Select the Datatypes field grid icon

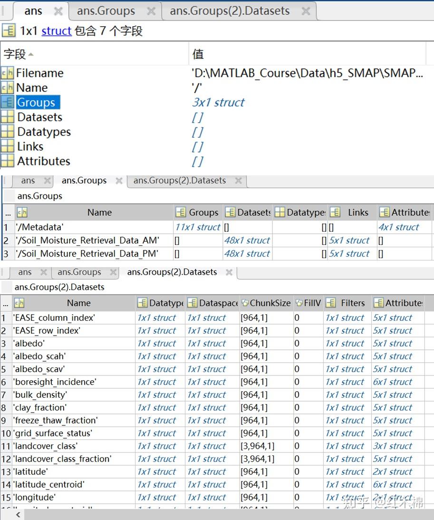7,132
